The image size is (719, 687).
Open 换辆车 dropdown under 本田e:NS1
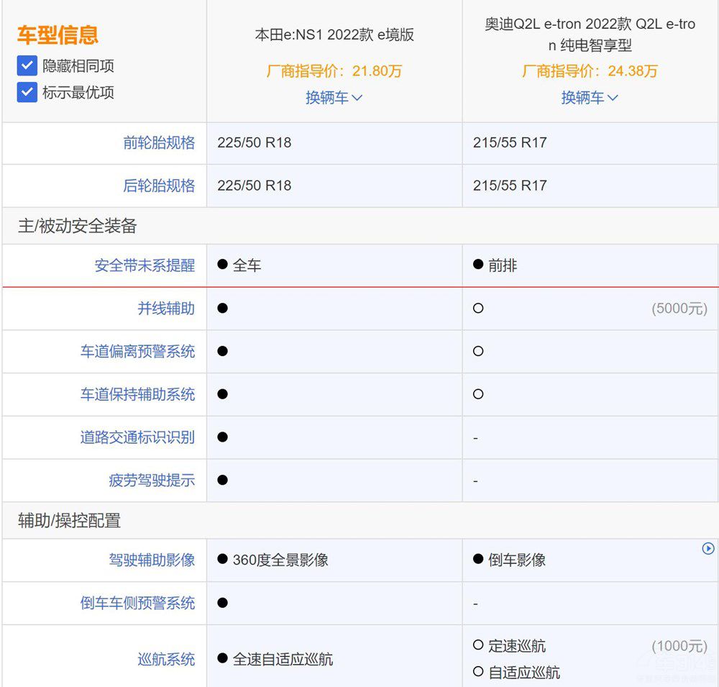[334, 98]
